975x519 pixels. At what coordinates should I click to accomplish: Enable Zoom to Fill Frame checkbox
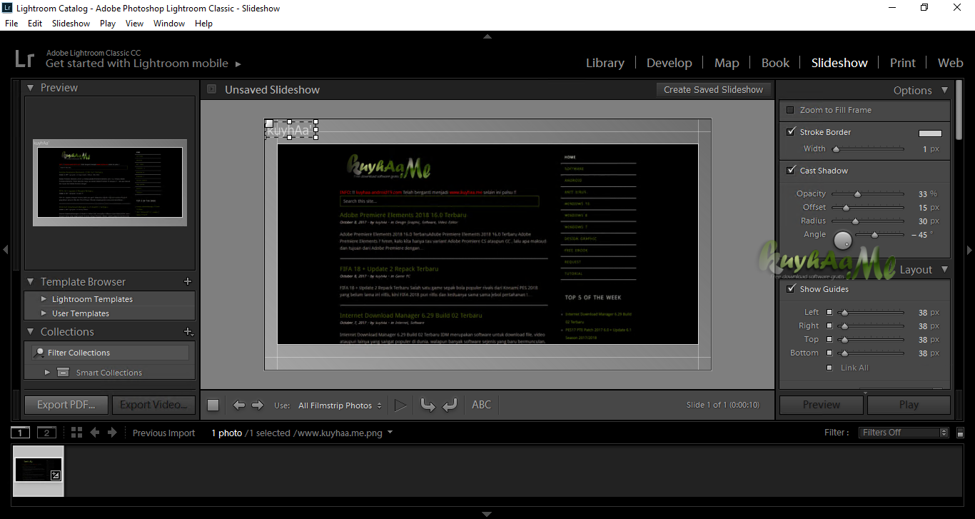(790, 110)
